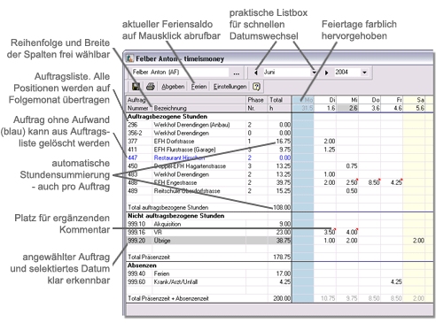Click the Bezeichnung column header
This screenshot has width=436, height=323.
click(170, 108)
